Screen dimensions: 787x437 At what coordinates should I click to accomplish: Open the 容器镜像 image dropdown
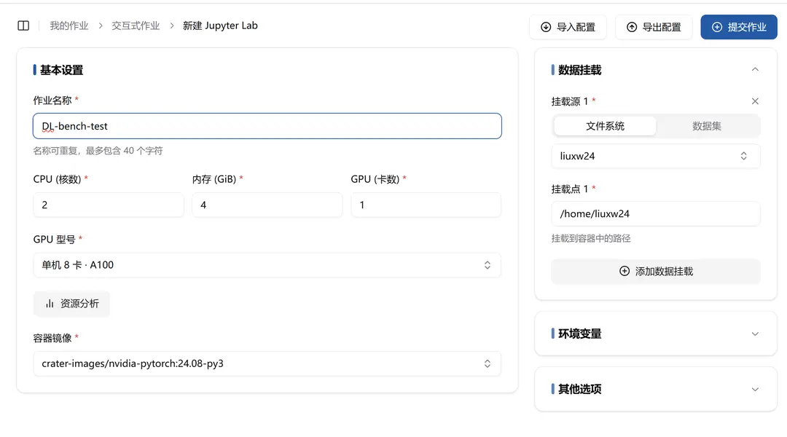click(267, 363)
